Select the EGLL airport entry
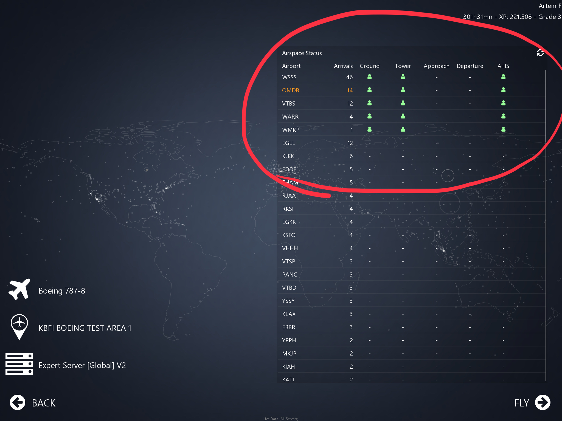The height and width of the screenshot is (421, 562). point(288,143)
